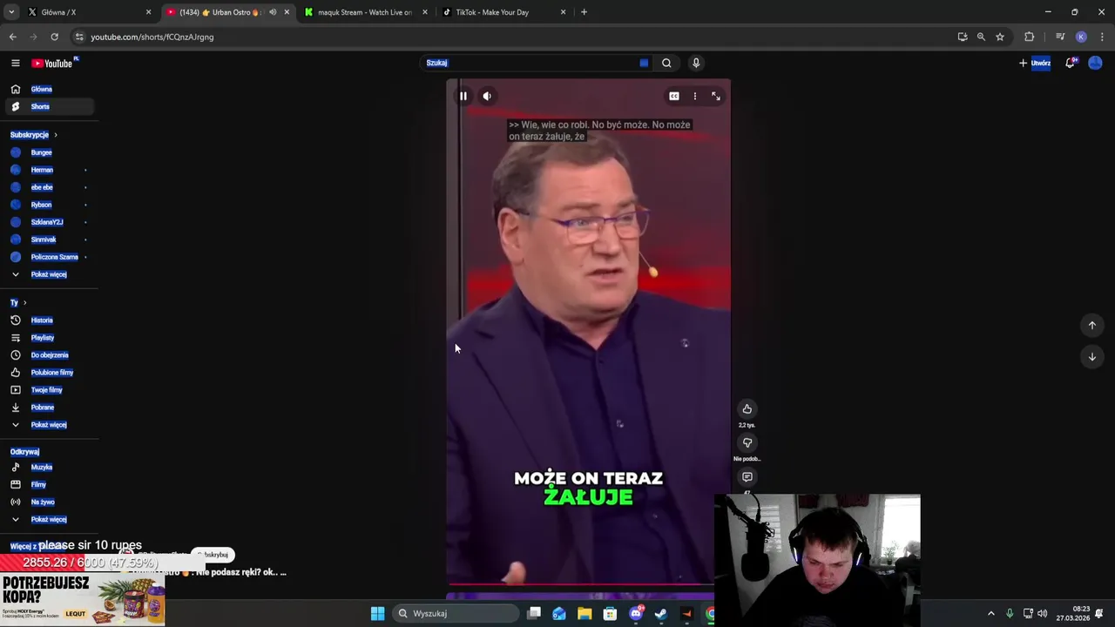The height and width of the screenshot is (627, 1115).
Task: Open the Główna home sidebar item
Action: [49, 89]
